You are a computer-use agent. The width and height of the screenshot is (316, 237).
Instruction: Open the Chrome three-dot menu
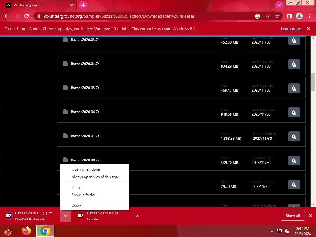click(x=309, y=16)
